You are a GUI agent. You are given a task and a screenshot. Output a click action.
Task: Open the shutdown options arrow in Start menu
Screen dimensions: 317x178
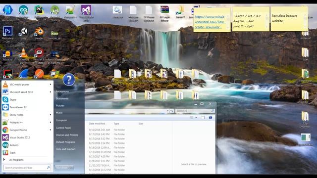click(x=71, y=168)
